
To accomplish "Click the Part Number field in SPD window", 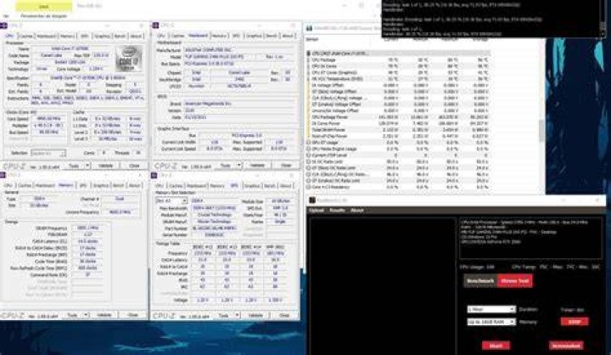I will pos(215,228).
